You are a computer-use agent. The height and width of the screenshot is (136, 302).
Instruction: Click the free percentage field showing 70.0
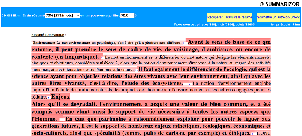pos(127,16)
